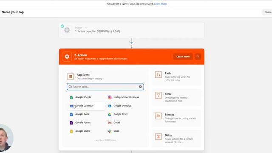Choose the Google Calendar label
The width and height of the screenshot is (272, 153).
[85, 106]
